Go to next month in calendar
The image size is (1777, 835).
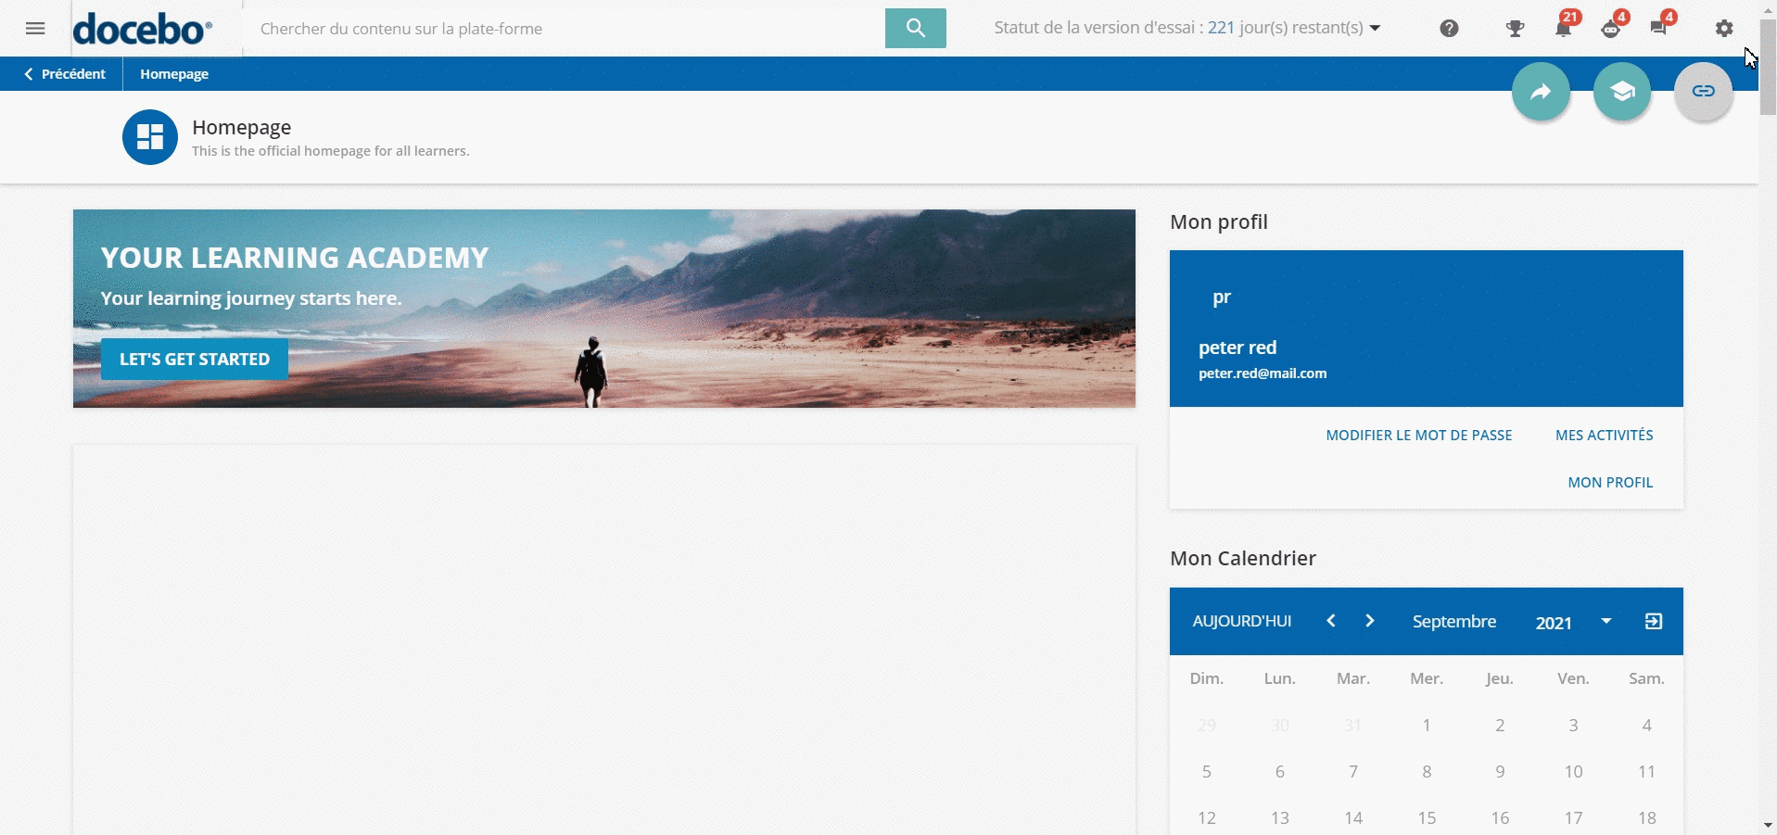[x=1369, y=621]
